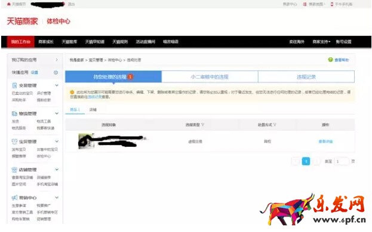Click the quick apps gear settings icon

pos(56,72)
